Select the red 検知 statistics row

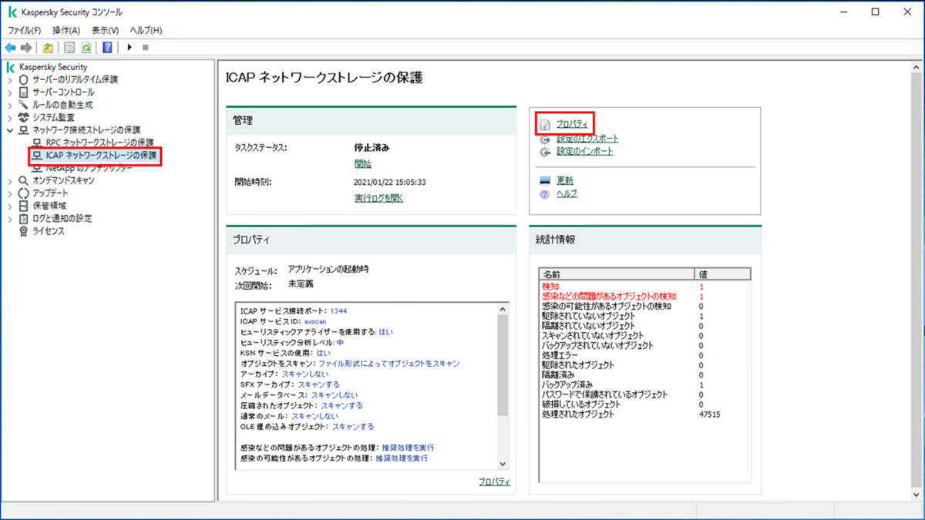coord(644,287)
